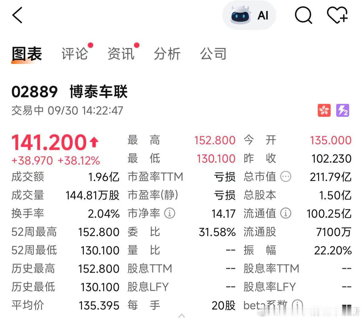The height and width of the screenshot is (320, 363).
Task: Tap the 最高 value 152.800
Action: coord(215,140)
